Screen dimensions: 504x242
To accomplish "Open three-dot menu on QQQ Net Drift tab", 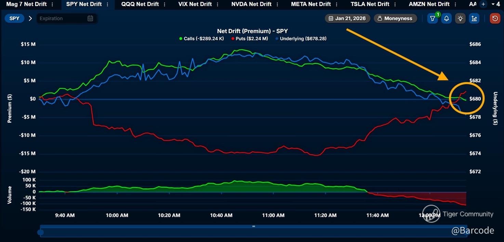I will point(165,4).
